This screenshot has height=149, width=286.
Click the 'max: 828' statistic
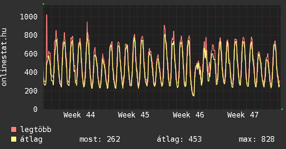click(x=256, y=139)
